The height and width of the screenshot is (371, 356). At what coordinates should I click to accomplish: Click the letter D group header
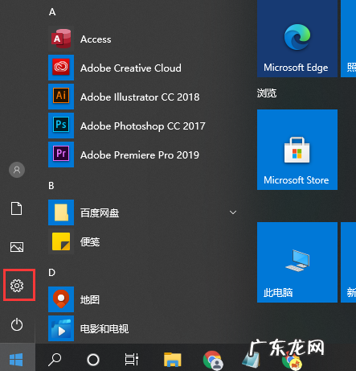point(51,273)
